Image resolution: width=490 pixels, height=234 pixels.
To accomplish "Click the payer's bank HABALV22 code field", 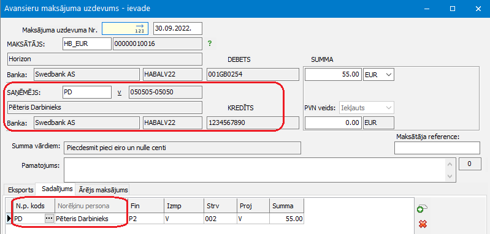I will (x=172, y=75).
